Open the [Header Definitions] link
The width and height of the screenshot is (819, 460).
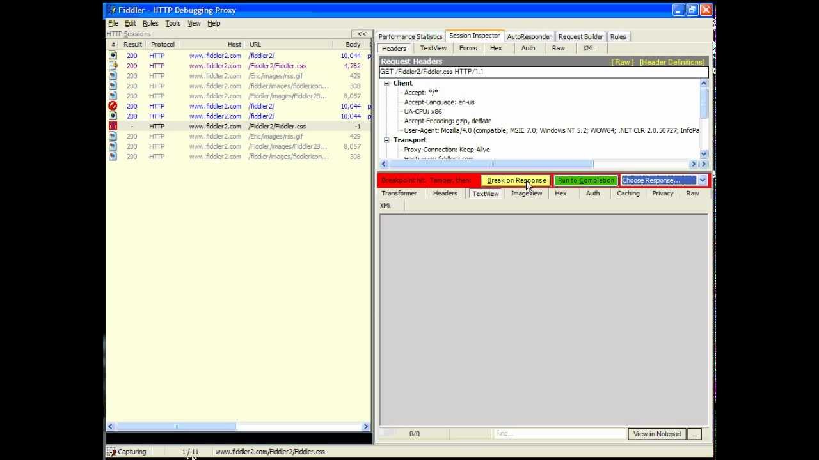672,62
